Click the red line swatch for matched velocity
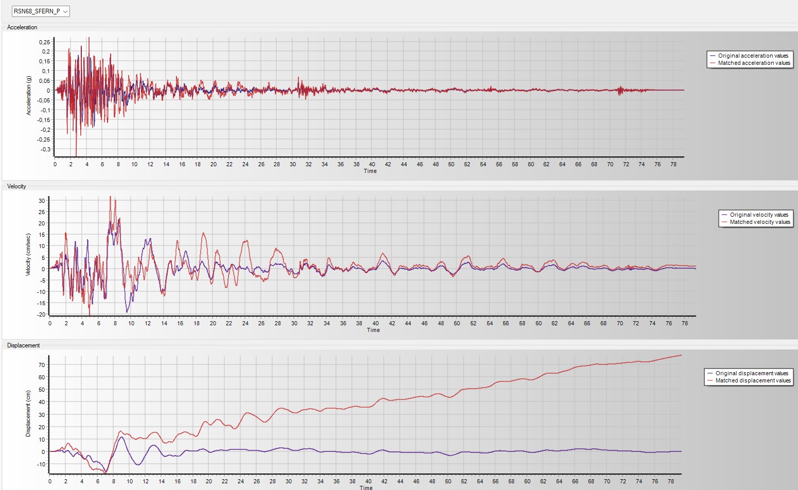The height and width of the screenshot is (490, 798). [724, 222]
